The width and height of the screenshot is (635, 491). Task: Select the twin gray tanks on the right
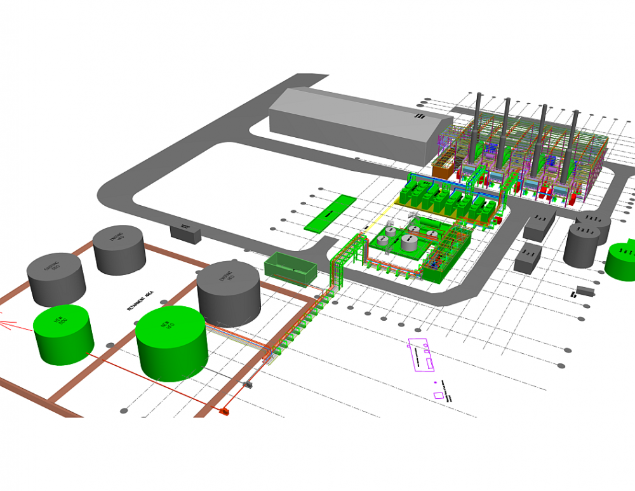pos(586,238)
